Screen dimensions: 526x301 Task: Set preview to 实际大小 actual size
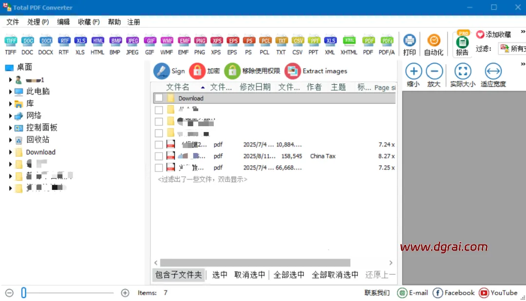(x=463, y=75)
